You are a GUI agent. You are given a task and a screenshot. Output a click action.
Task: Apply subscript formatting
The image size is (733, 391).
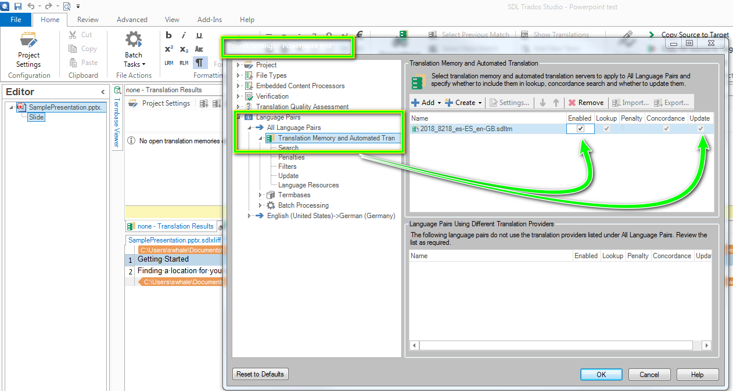(184, 49)
